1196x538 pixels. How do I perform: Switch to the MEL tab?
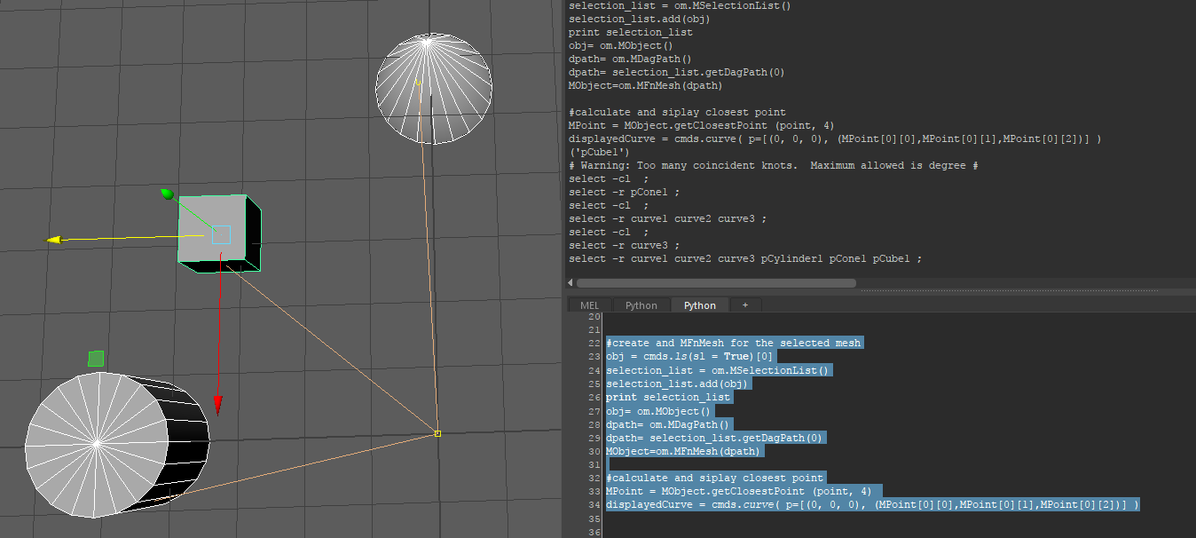pyautogui.click(x=589, y=305)
